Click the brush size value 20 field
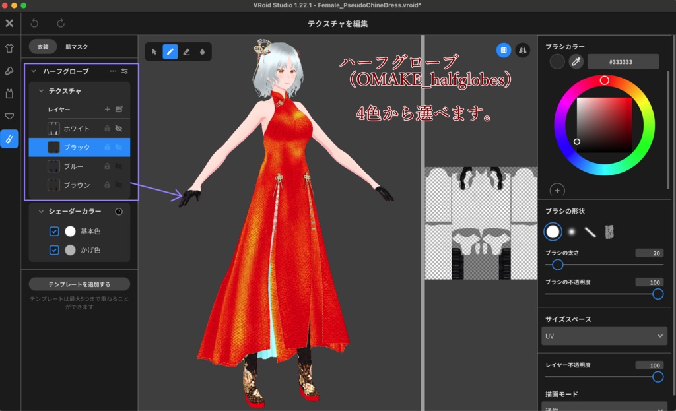The image size is (676, 411). click(x=650, y=253)
